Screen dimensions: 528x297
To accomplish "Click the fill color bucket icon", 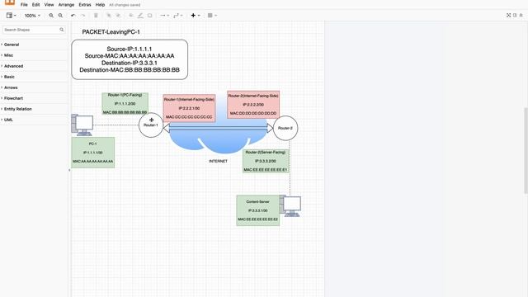I will point(131,16).
